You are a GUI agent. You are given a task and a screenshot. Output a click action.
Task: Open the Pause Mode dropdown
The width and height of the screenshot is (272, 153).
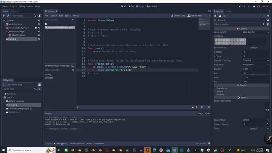pyautogui.click(x=255, y=120)
